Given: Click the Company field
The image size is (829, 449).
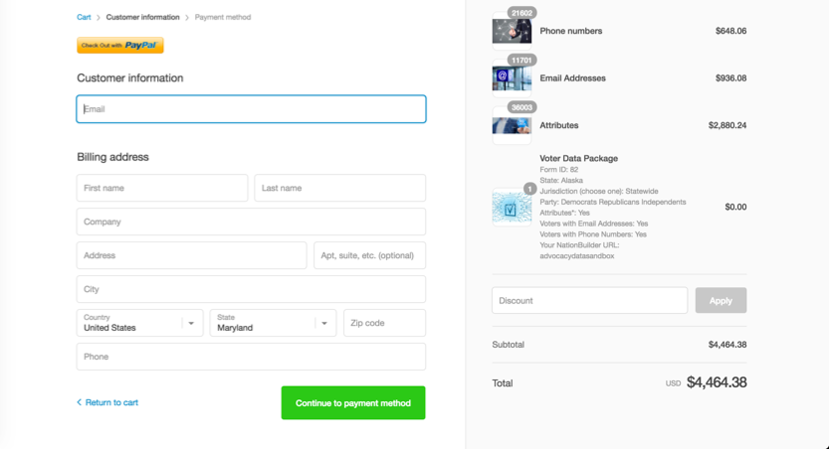Looking at the screenshot, I should [251, 222].
